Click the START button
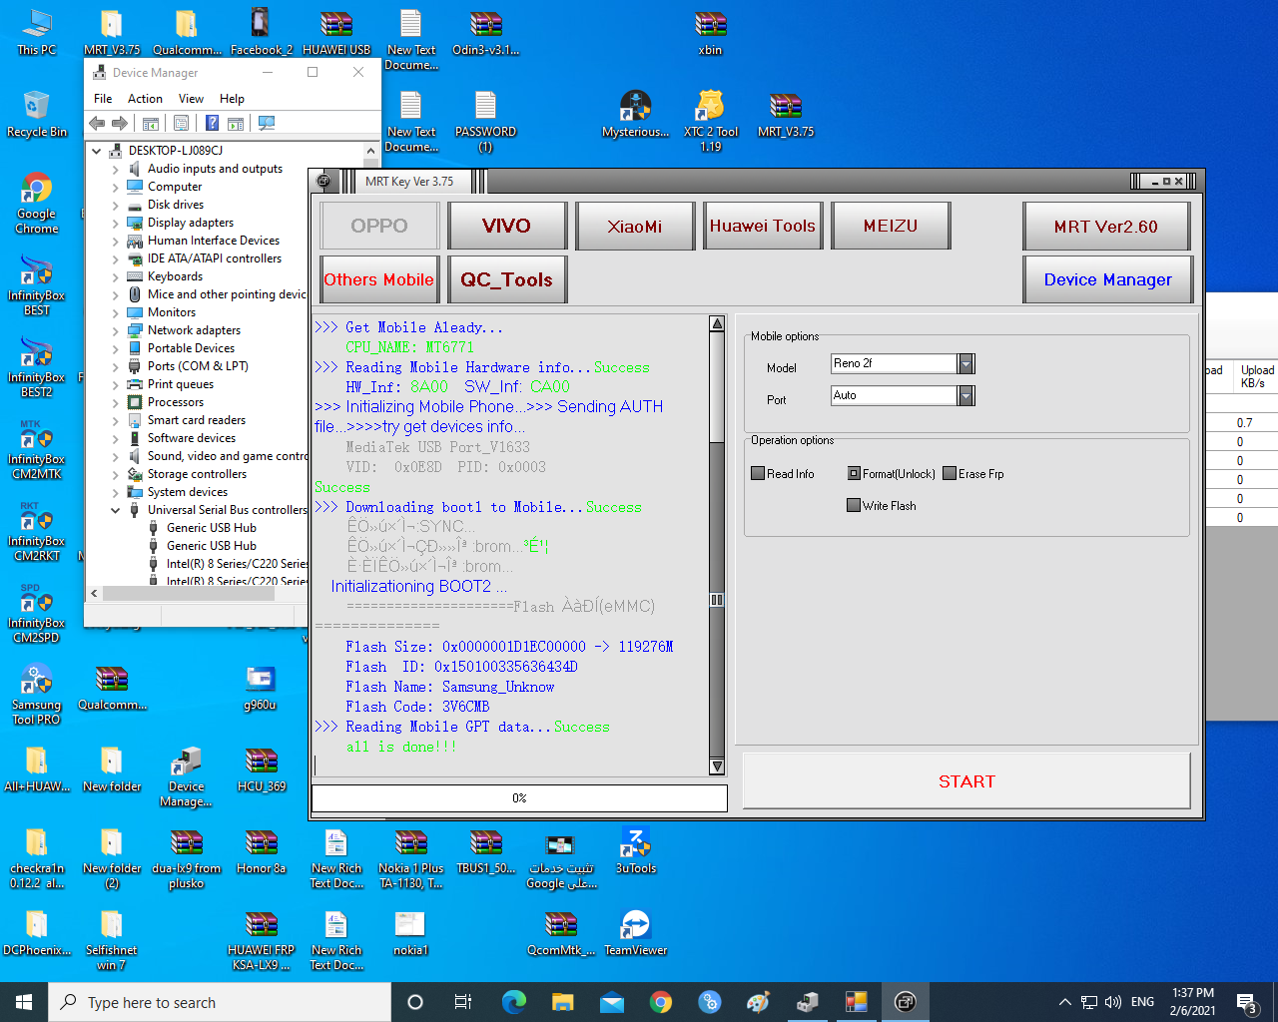The width and height of the screenshot is (1278, 1022). [966, 781]
